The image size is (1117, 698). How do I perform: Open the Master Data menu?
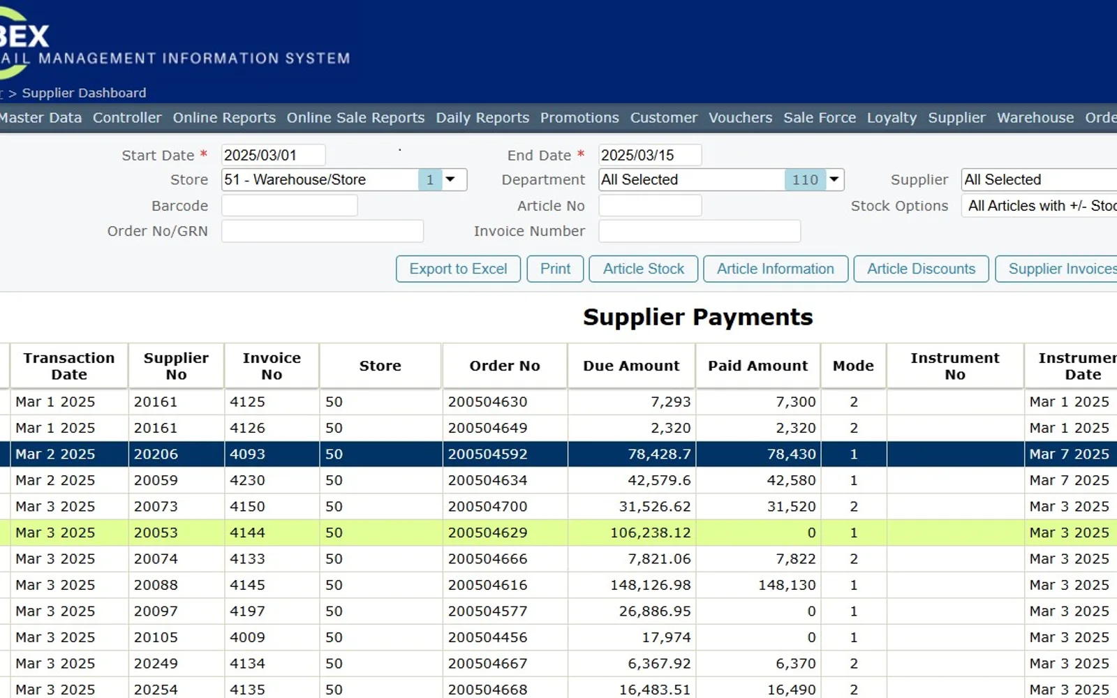point(40,118)
